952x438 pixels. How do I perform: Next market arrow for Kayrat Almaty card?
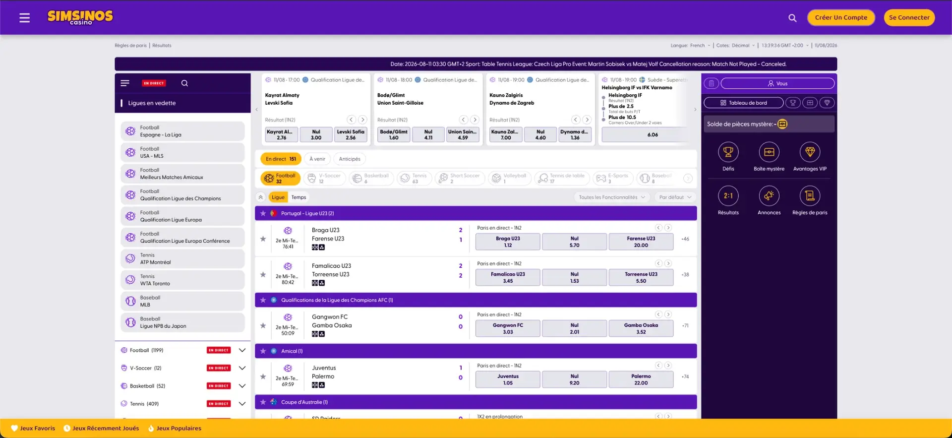[x=362, y=120]
